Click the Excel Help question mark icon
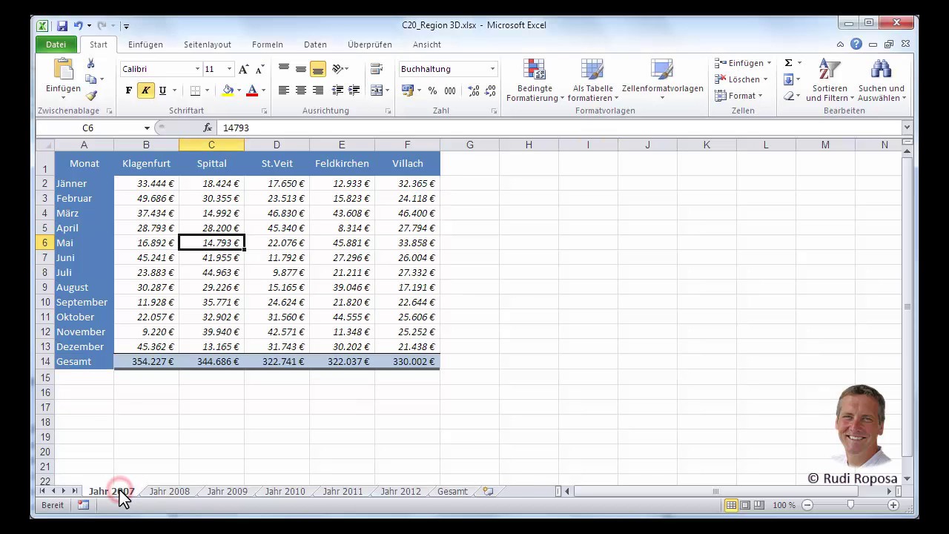The image size is (949, 534). pos(856,44)
